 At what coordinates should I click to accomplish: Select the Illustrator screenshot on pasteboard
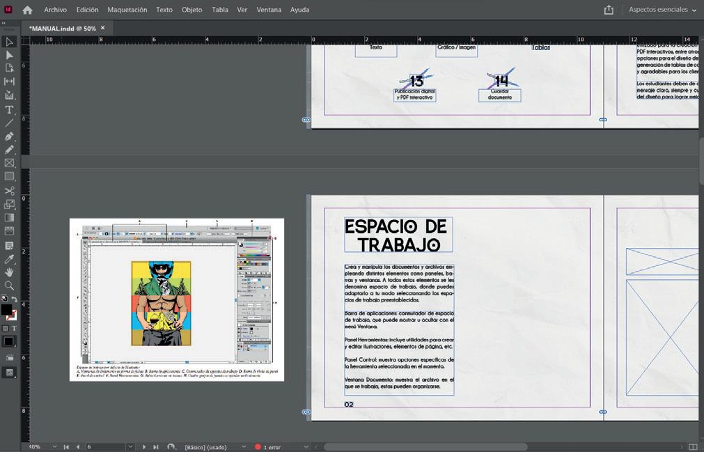coord(177,300)
